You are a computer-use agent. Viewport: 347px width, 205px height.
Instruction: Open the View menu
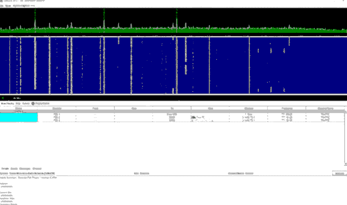[8, 6]
